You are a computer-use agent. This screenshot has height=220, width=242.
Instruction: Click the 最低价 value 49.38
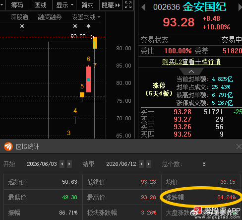click(69, 197)
